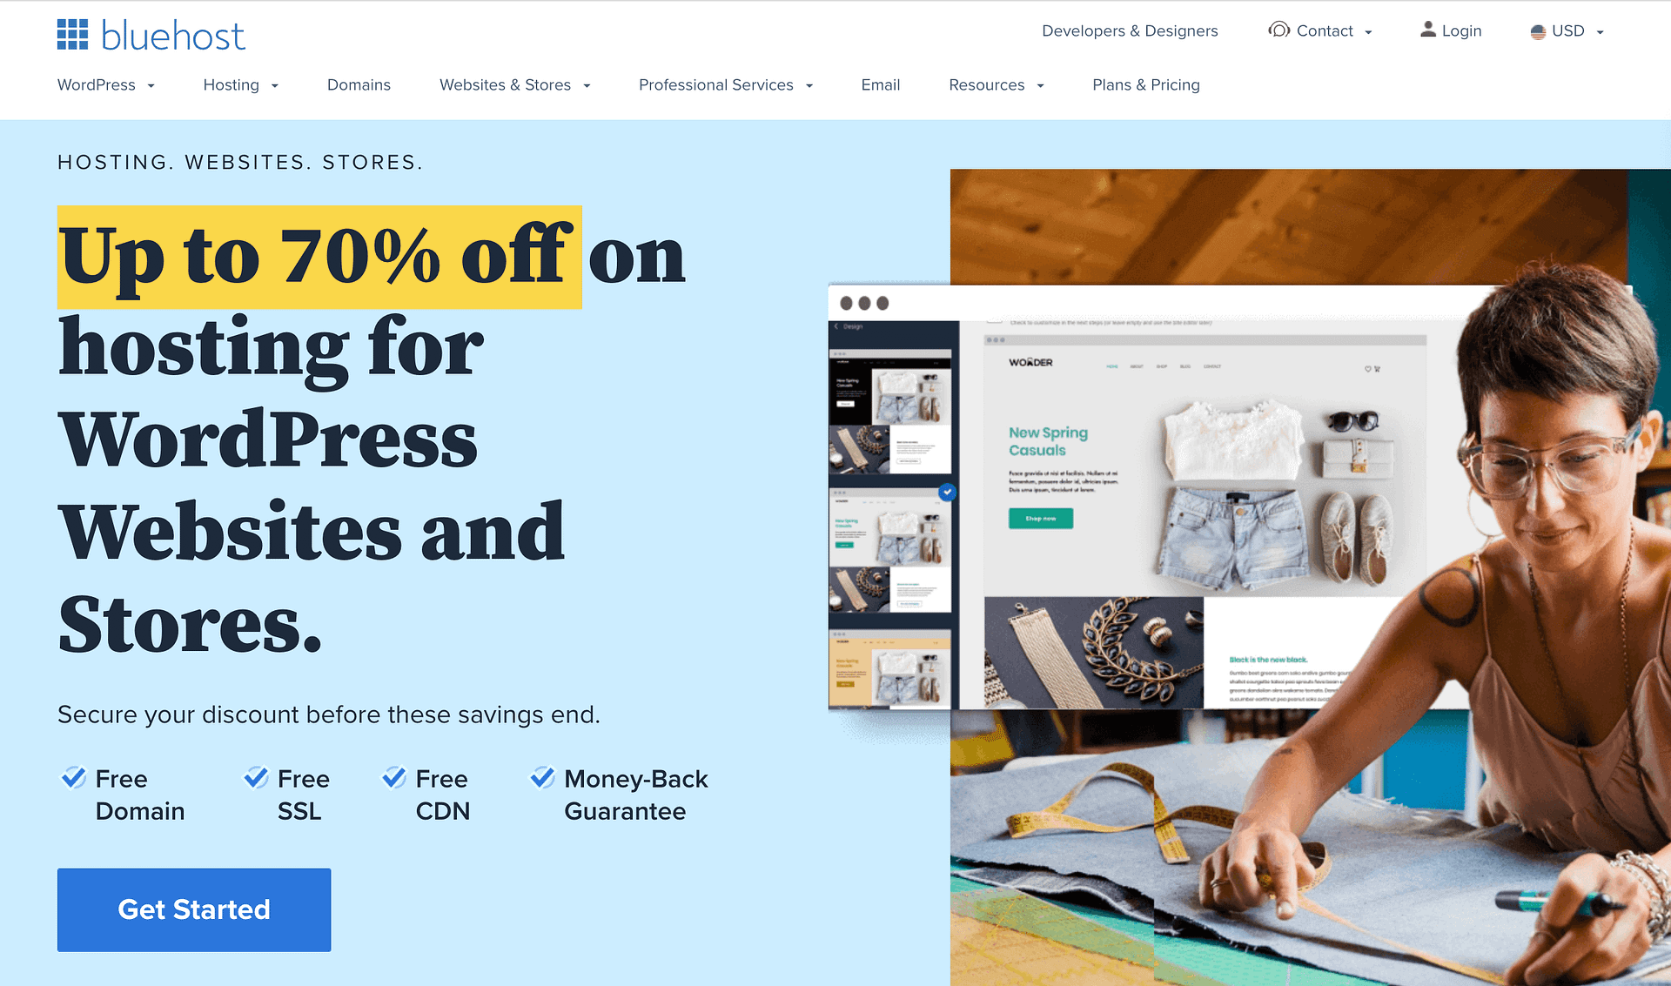Select the Email menu item
This screenshot has width=1671, height=986.
tap(880, 84)
